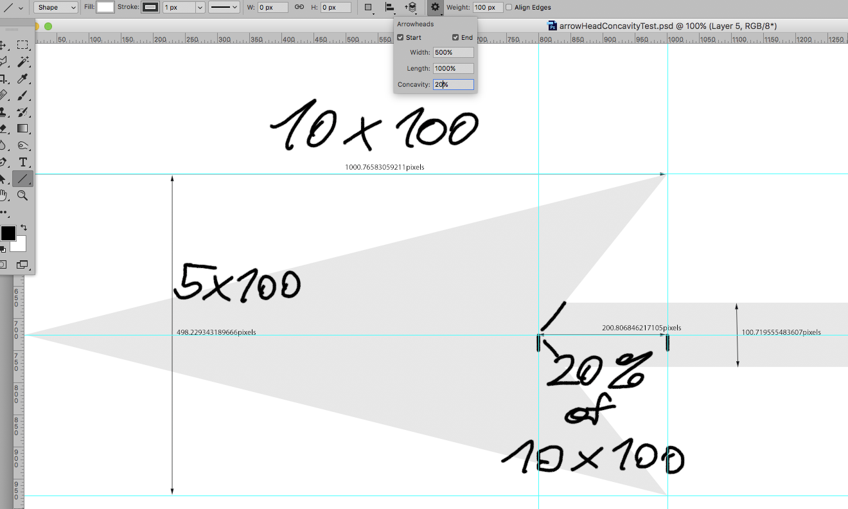Click the arrowhead Length field
848x509 pixels.
click(454, 69)
